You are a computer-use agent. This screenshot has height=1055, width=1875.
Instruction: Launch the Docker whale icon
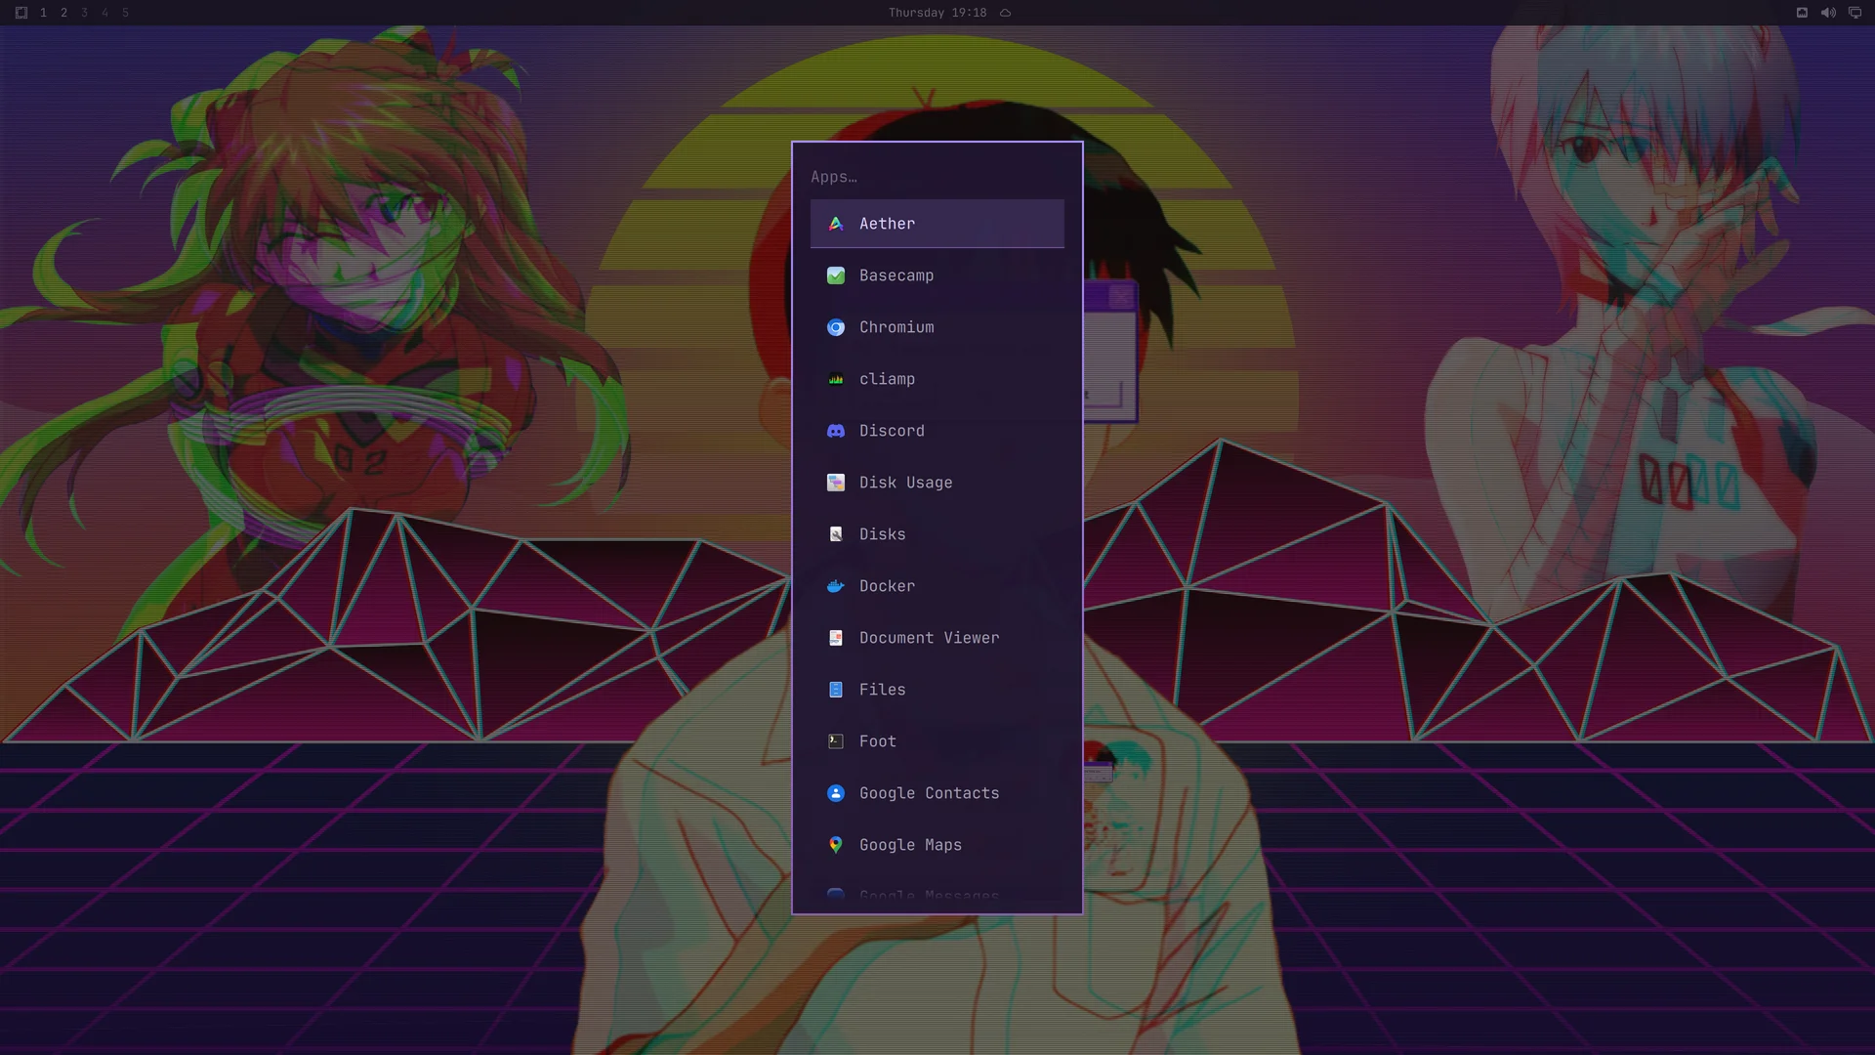point(836,586)
